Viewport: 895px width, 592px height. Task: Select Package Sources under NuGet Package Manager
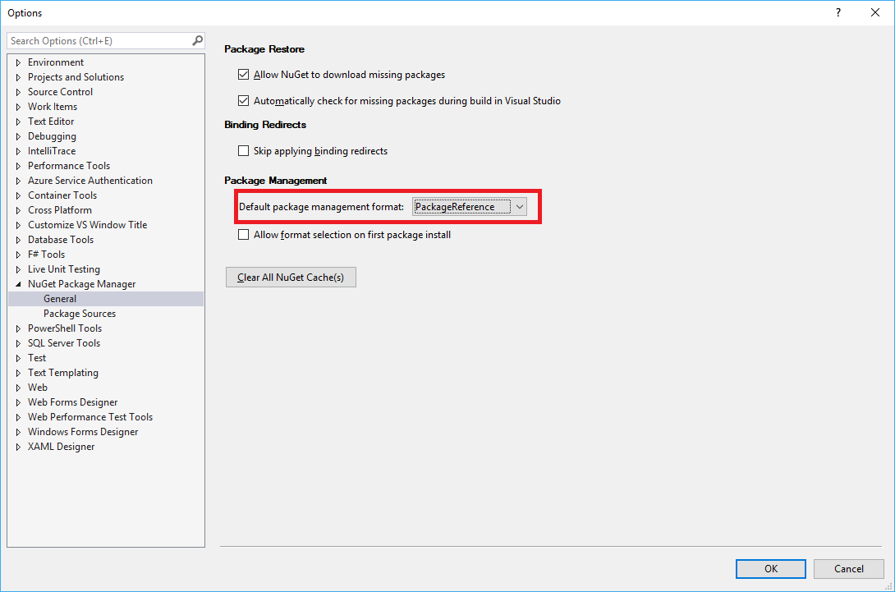click(x=80, y=314)
